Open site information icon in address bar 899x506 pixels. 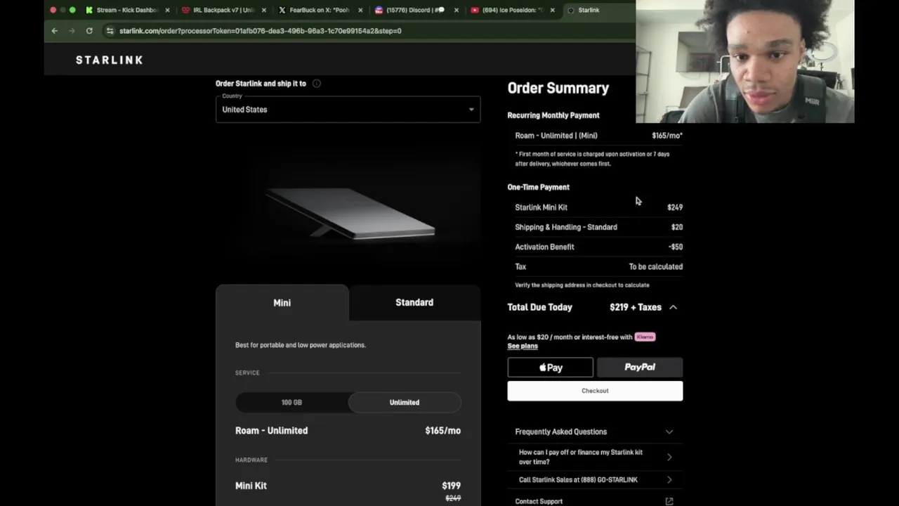click(110, 31)
